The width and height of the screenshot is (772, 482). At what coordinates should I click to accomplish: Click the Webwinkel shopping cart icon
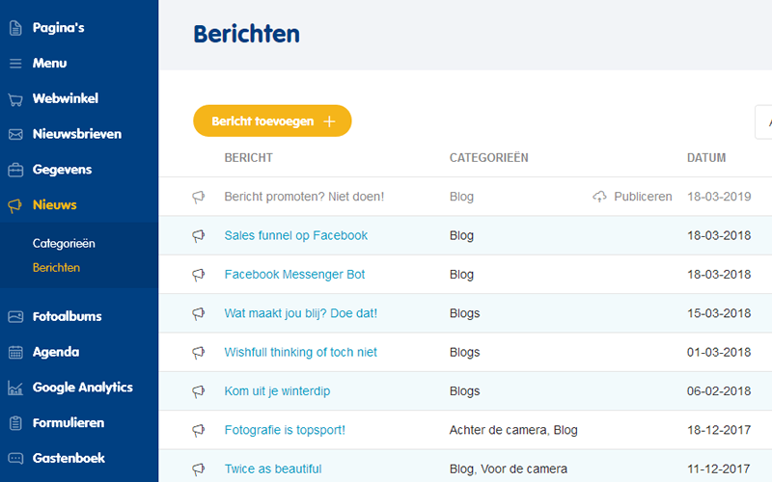pos(15,100)
